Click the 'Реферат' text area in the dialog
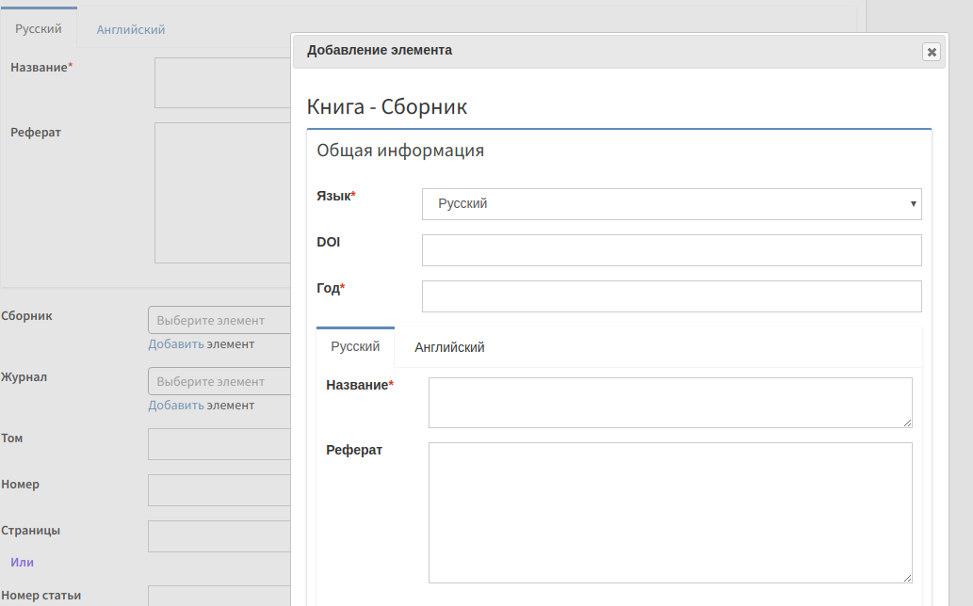 pos(670,512)
